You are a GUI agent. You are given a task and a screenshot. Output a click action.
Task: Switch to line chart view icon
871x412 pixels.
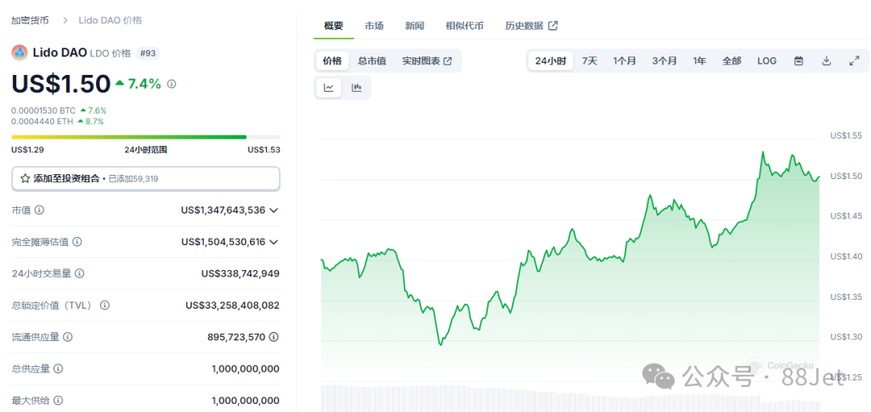[329, 88]
